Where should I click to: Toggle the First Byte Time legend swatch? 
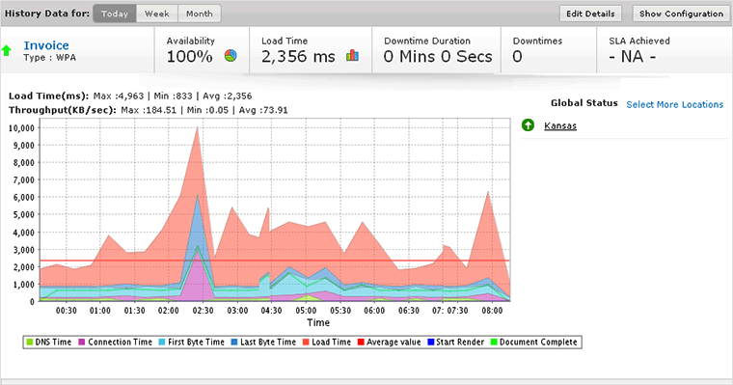coord(162,343)
